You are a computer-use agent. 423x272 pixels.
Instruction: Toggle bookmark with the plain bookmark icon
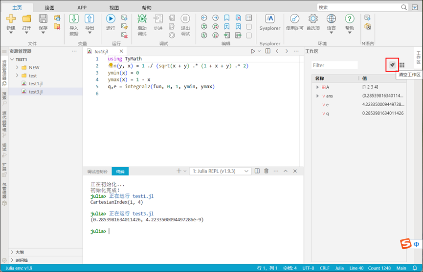pos(226,18)
